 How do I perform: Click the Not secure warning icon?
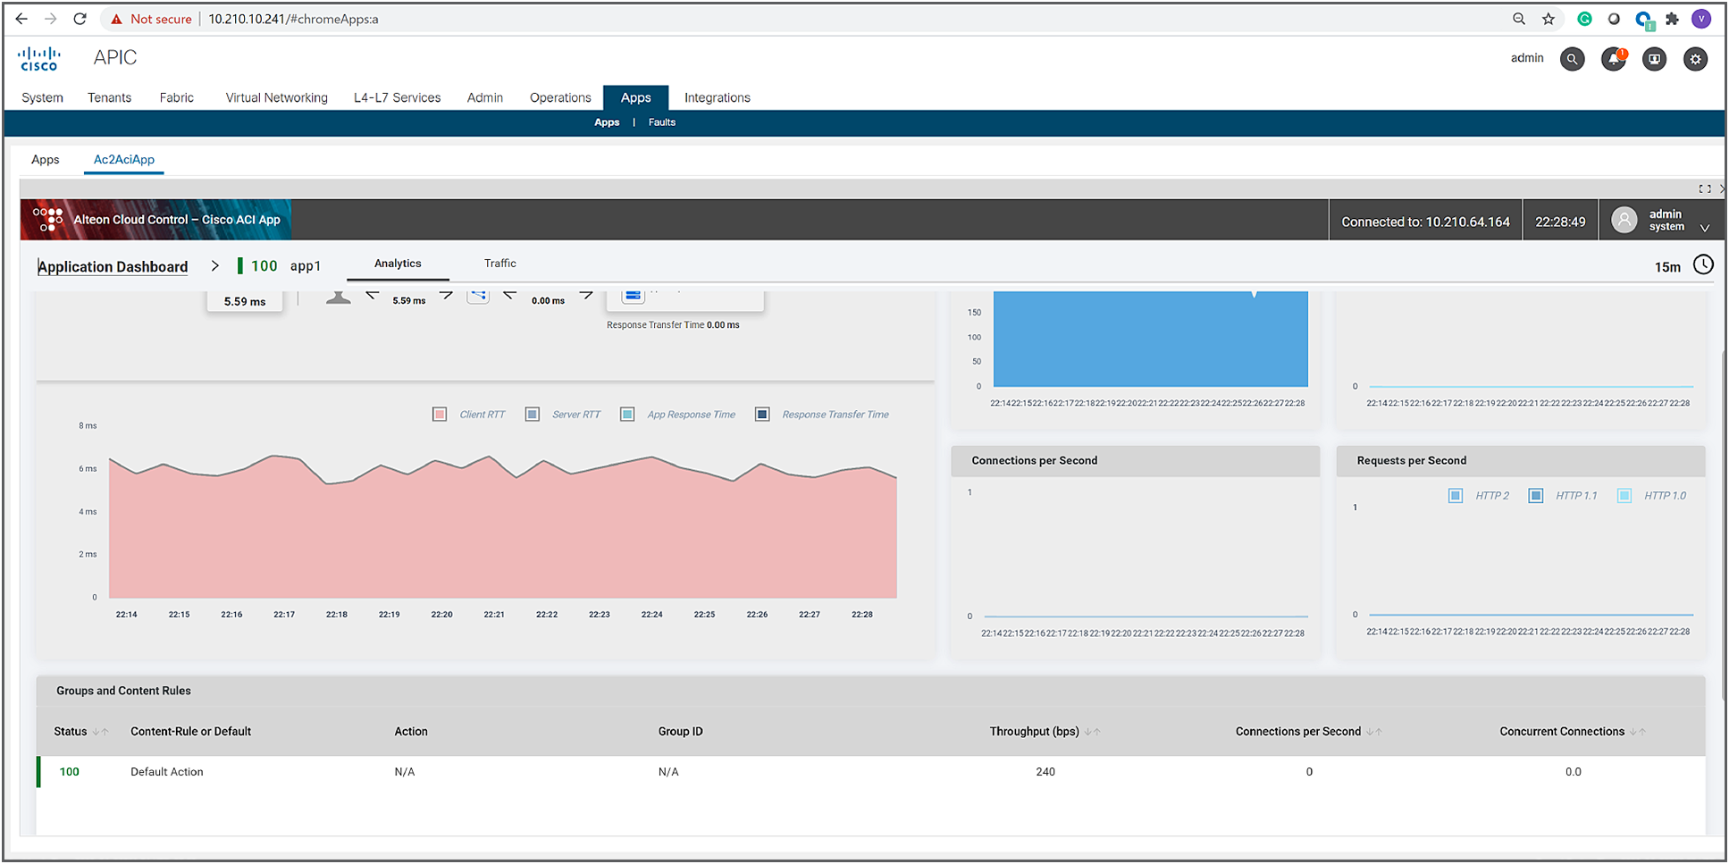point(116,19)
